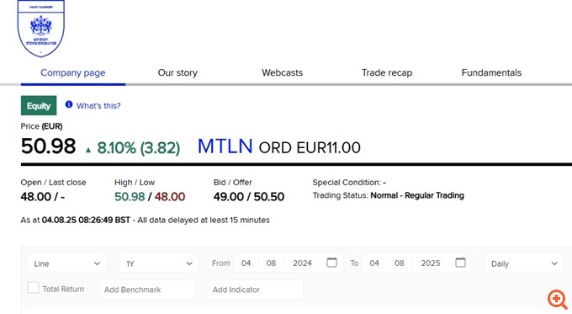Screen dimensions: 572x314
Task: Switch to the Our story tab
Action: click(177, 72)
